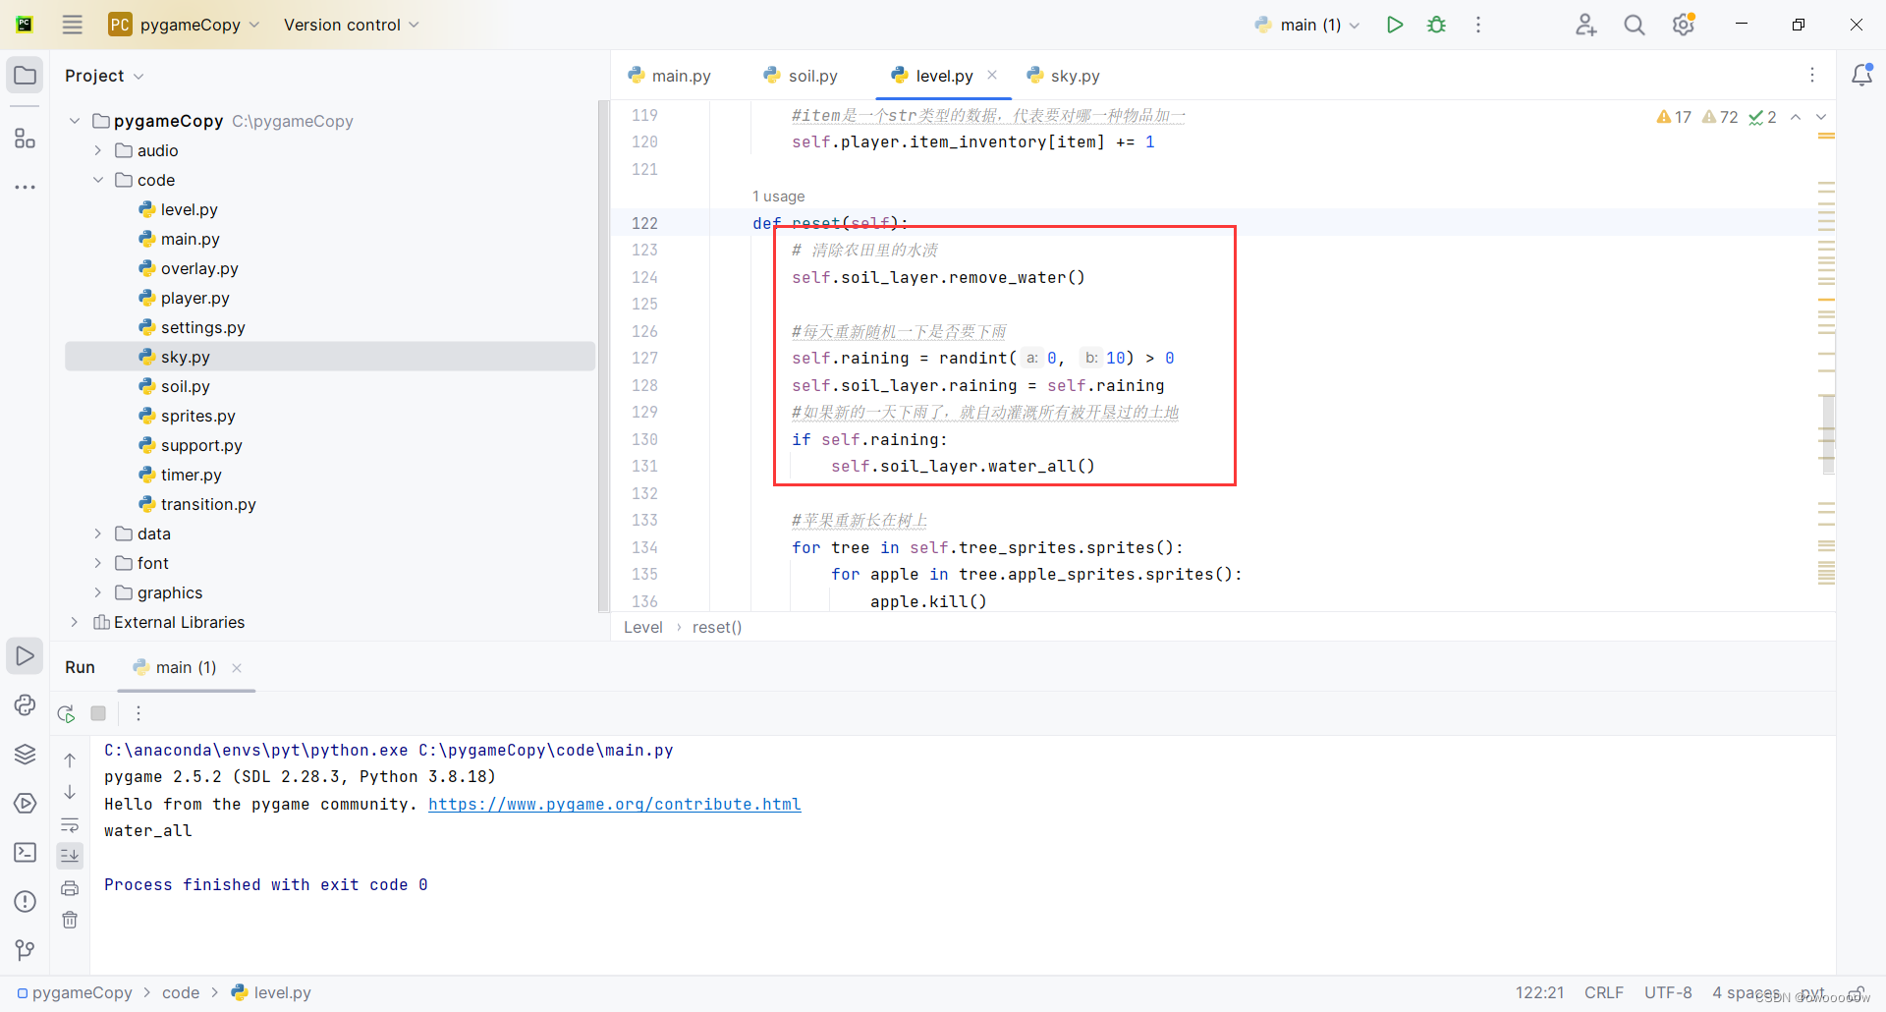This screenshot has height=1012, width=1886.
Task: Toggle the Project tool window icon
Action: click(x=25, y=76)
